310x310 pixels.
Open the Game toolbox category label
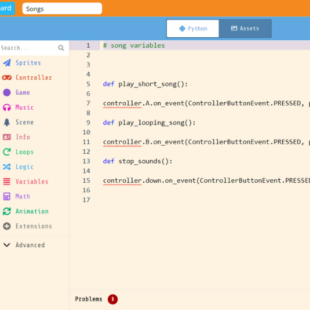coord(23,92)
